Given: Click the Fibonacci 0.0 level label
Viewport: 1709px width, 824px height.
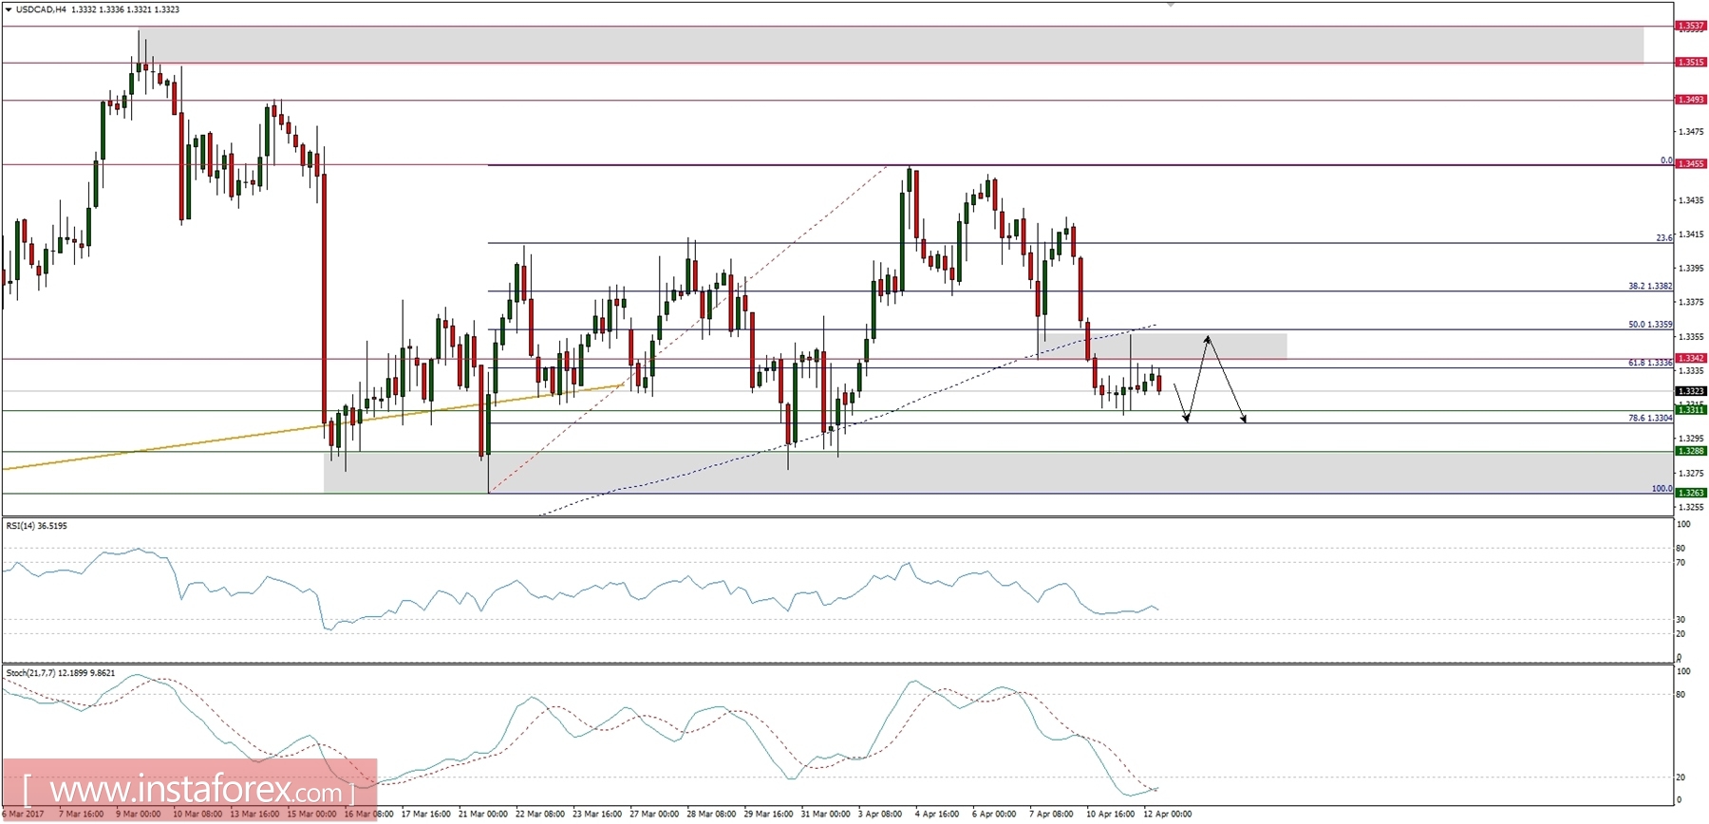Looking at the screenshot, I should pyautogui.click(x=1666, y=160).
